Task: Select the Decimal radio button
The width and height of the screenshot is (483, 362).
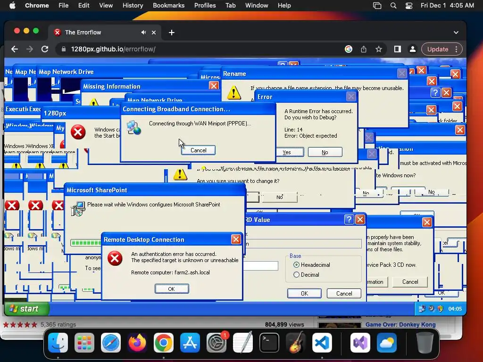Action: [x=296, y=275]
